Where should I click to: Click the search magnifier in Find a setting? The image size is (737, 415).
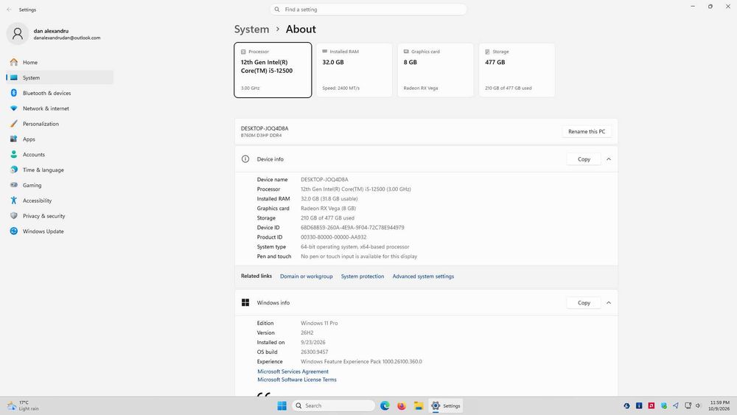click(277, 10)
